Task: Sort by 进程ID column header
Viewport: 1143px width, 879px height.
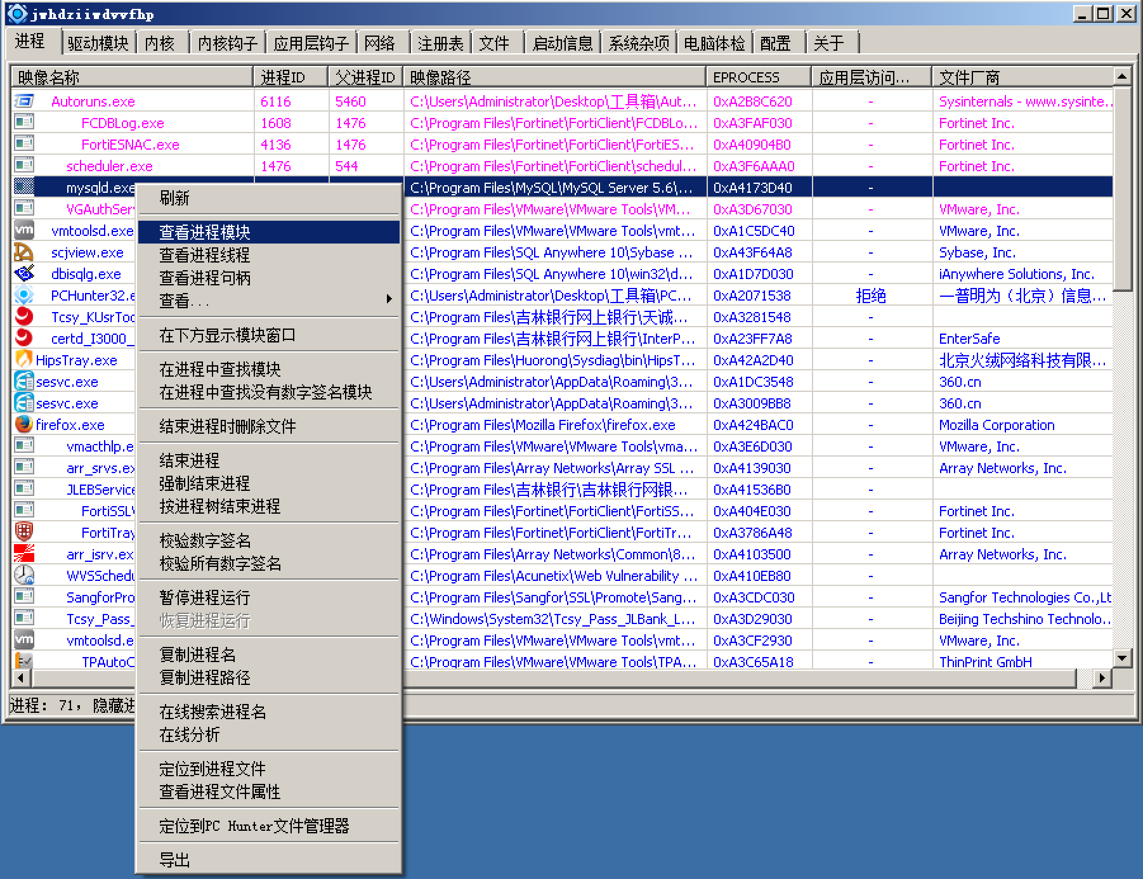Action: click(291, 77)
